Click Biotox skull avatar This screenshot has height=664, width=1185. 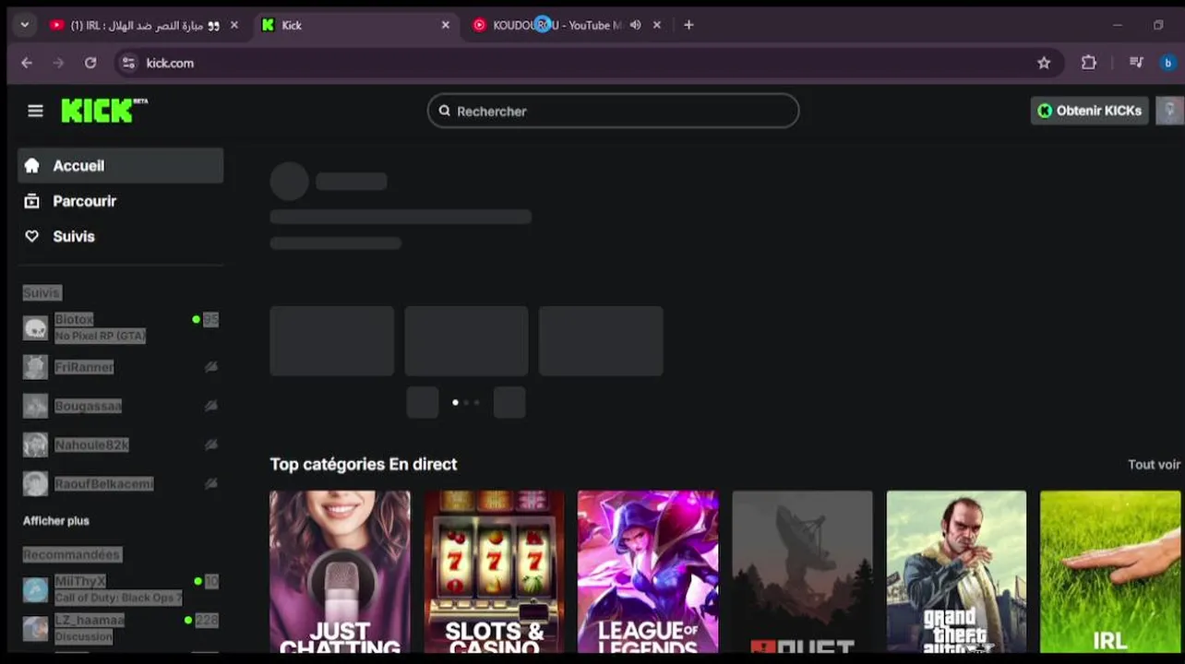[x=35, y=327]
